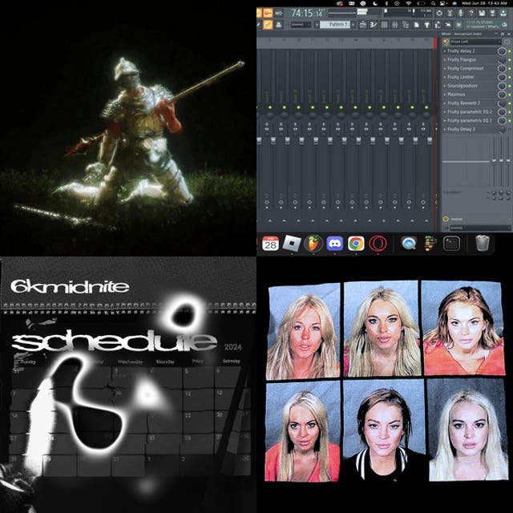Screen dimensions: 513x513
Task: Open the Trash in the dock
Action: coord(483,244)
